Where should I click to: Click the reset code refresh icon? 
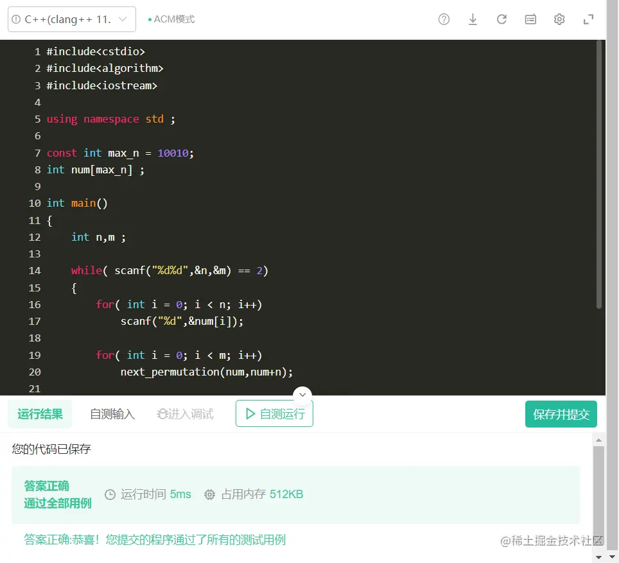coord(501,19)
